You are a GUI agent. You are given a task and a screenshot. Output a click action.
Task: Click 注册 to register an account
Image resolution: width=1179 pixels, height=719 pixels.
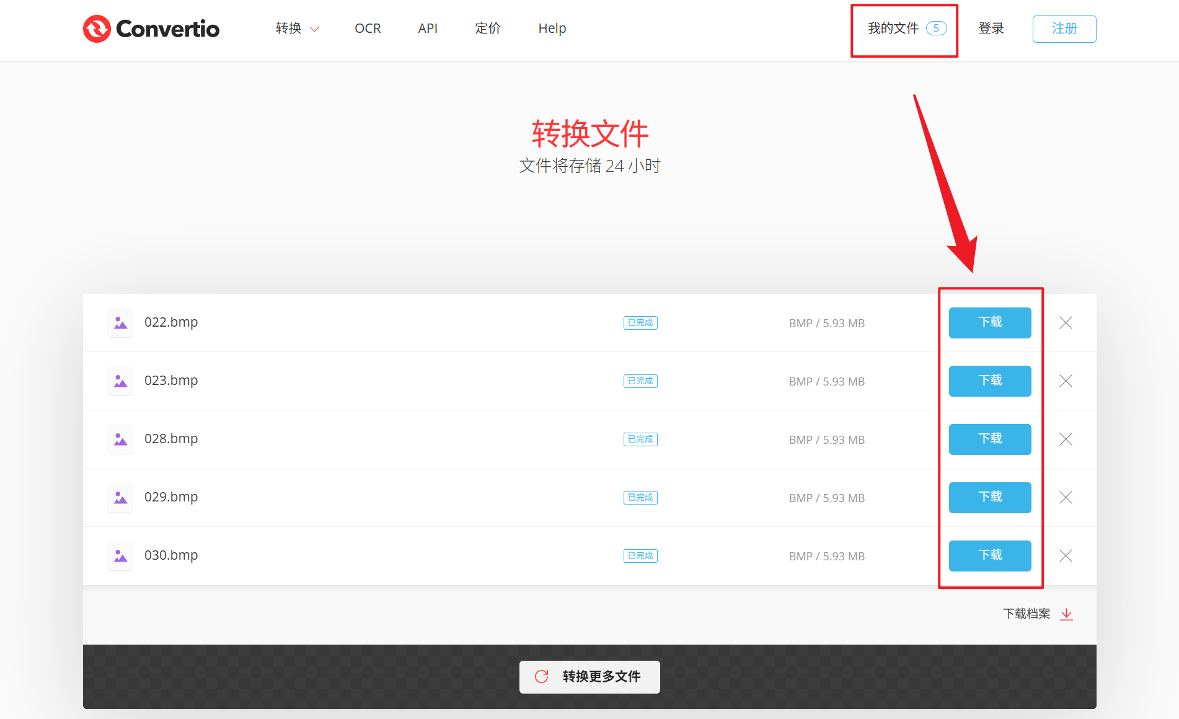(1064, 29)
